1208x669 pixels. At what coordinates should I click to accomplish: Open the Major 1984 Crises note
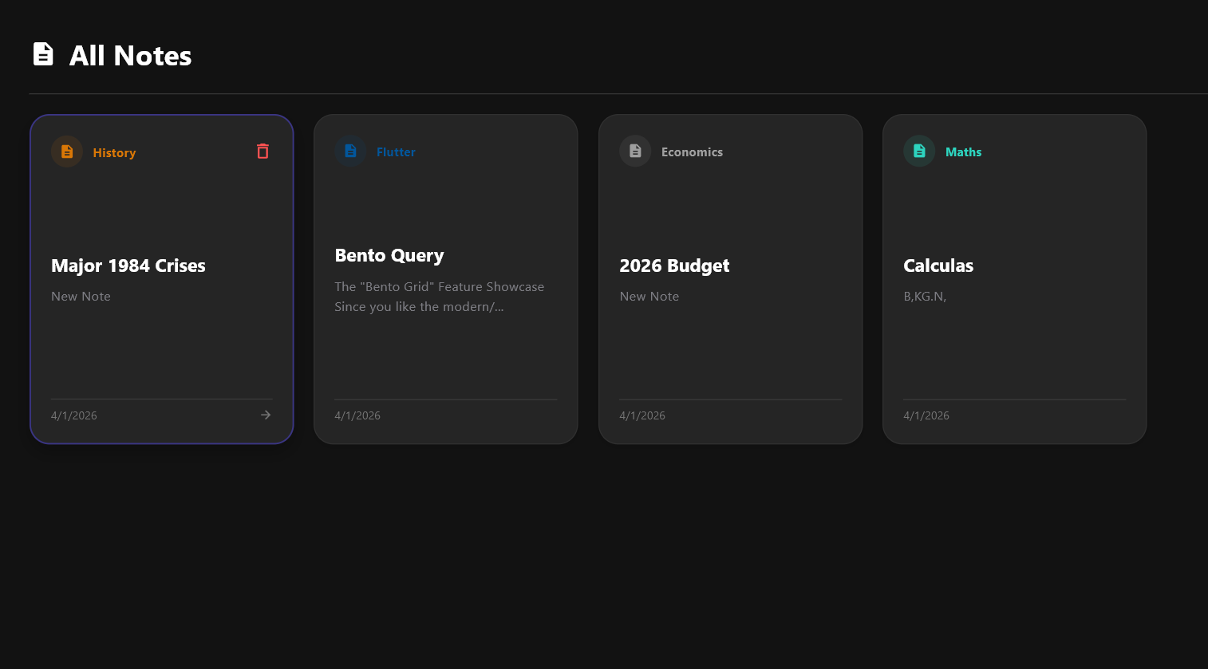(128, 266)
